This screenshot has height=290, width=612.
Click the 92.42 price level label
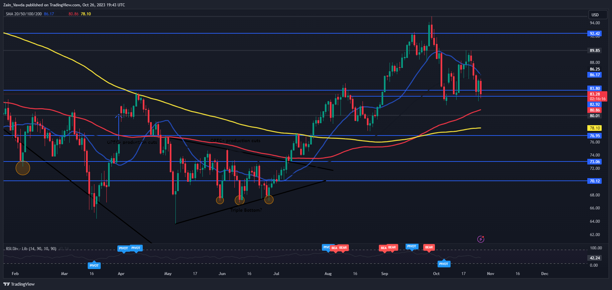pos(595,34)
